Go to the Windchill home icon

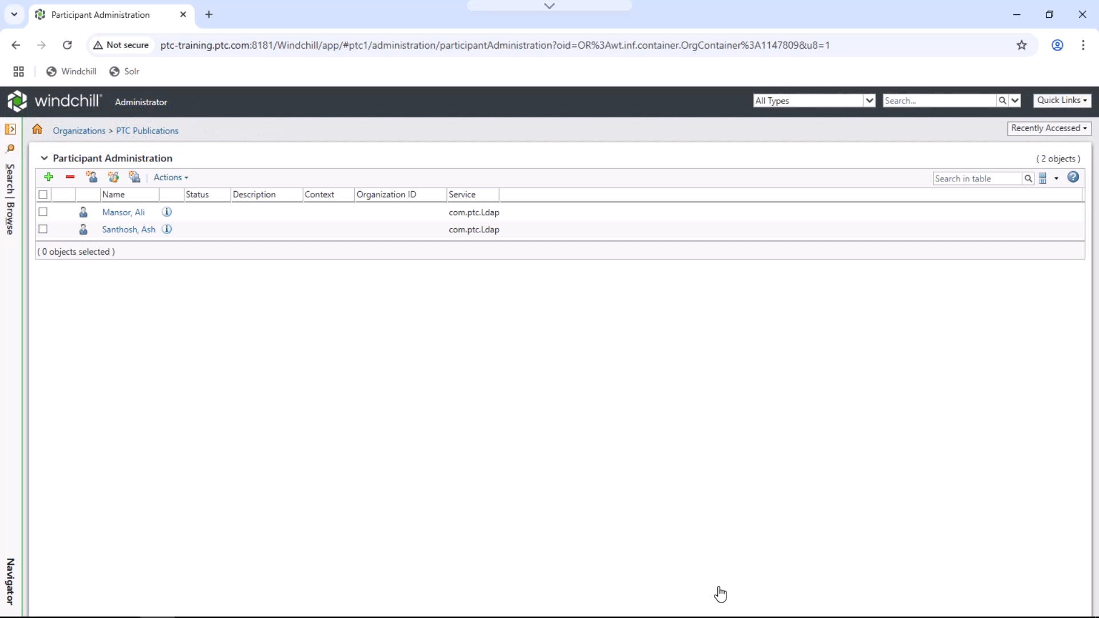pos(37,129)
